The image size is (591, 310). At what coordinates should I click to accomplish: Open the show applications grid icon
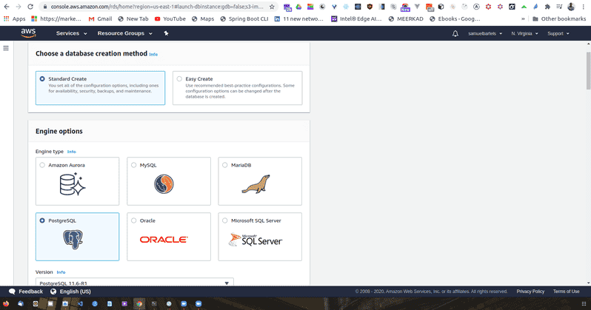pos(584,303)
